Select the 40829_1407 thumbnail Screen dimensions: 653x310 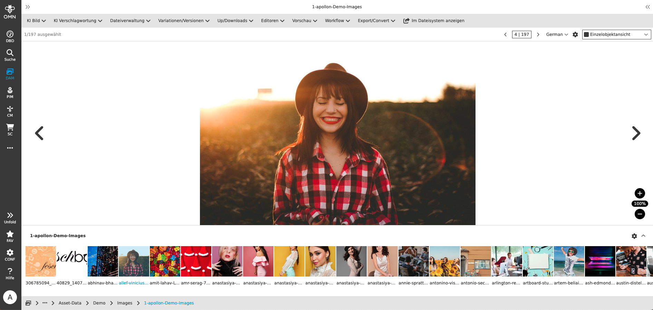[x=72, y=261]
